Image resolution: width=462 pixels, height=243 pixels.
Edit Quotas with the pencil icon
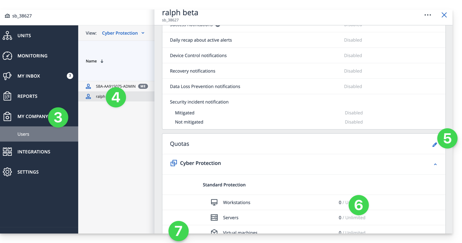[x=434, y=145]
